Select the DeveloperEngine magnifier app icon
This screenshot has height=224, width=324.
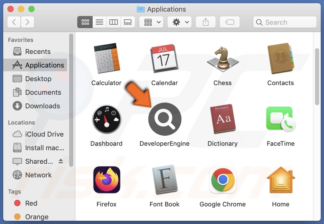(x=165, y=119)
